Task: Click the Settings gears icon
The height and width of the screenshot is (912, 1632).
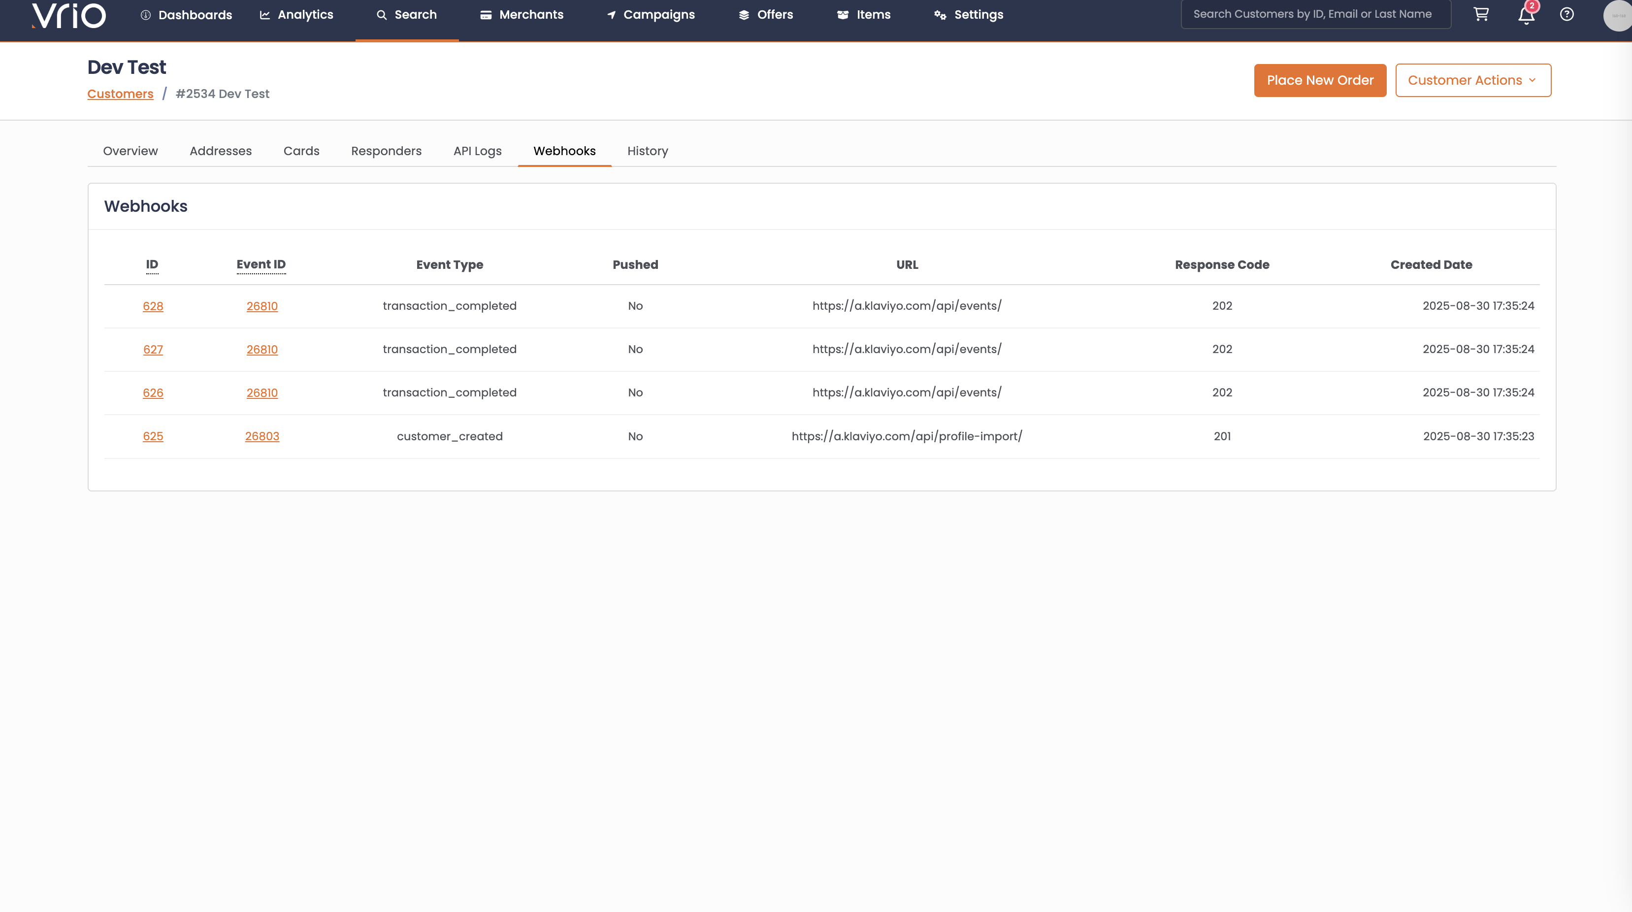Action: pos(940,15)
